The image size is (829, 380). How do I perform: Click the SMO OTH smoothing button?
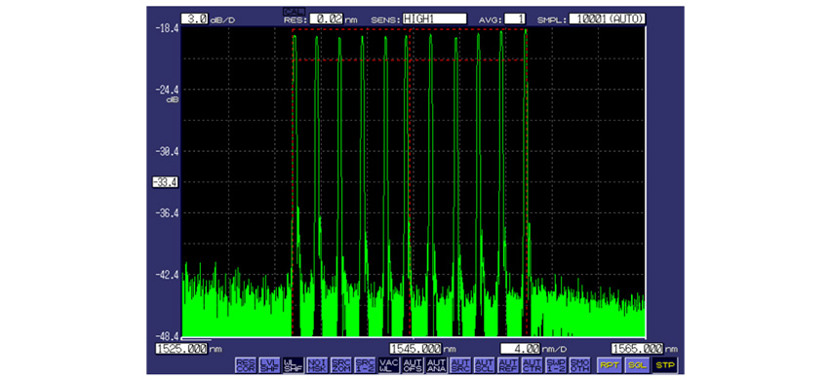click(x=580, y=365)
